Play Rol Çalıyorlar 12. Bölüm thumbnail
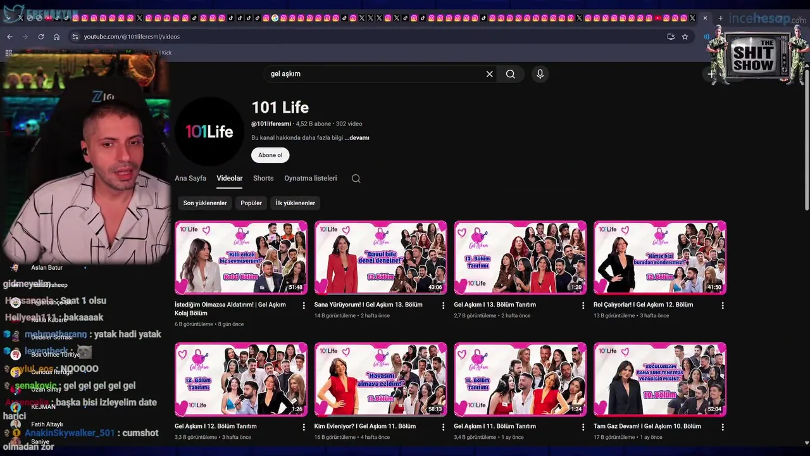Screen dimensions: 810x456 click(x=660, y=258)
